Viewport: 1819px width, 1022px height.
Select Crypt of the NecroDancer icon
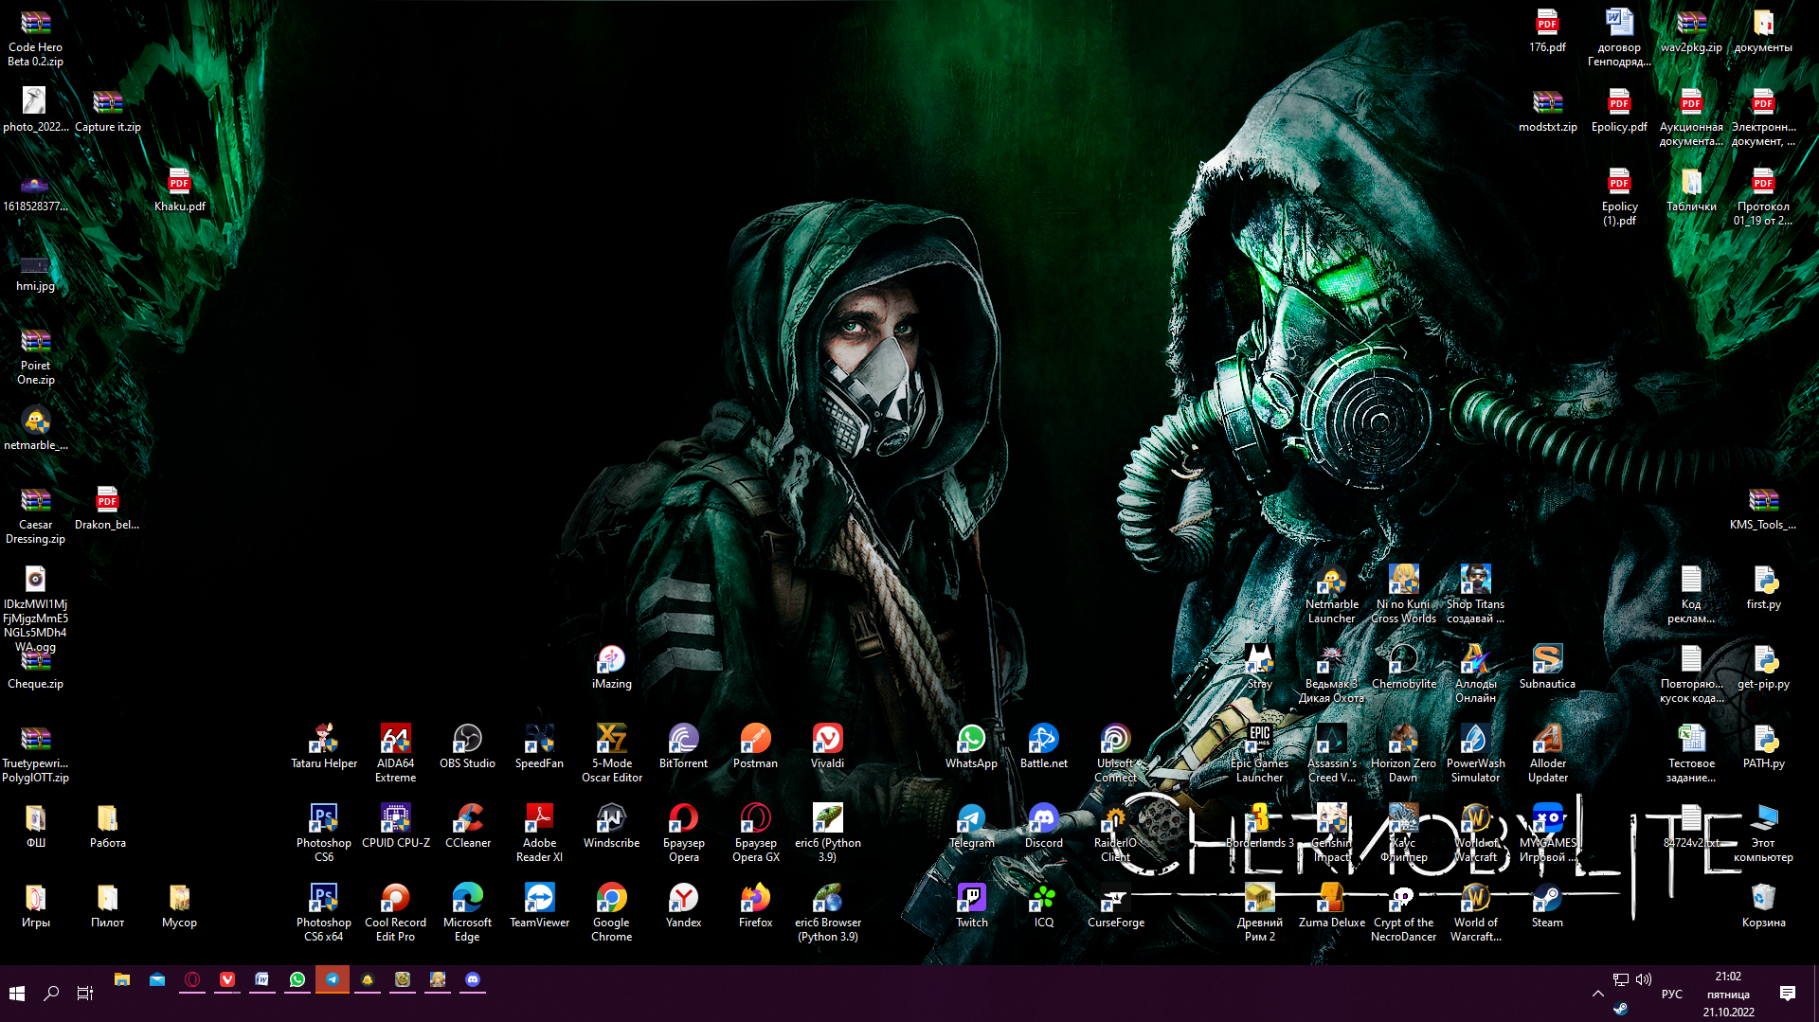pos(1403,911)
